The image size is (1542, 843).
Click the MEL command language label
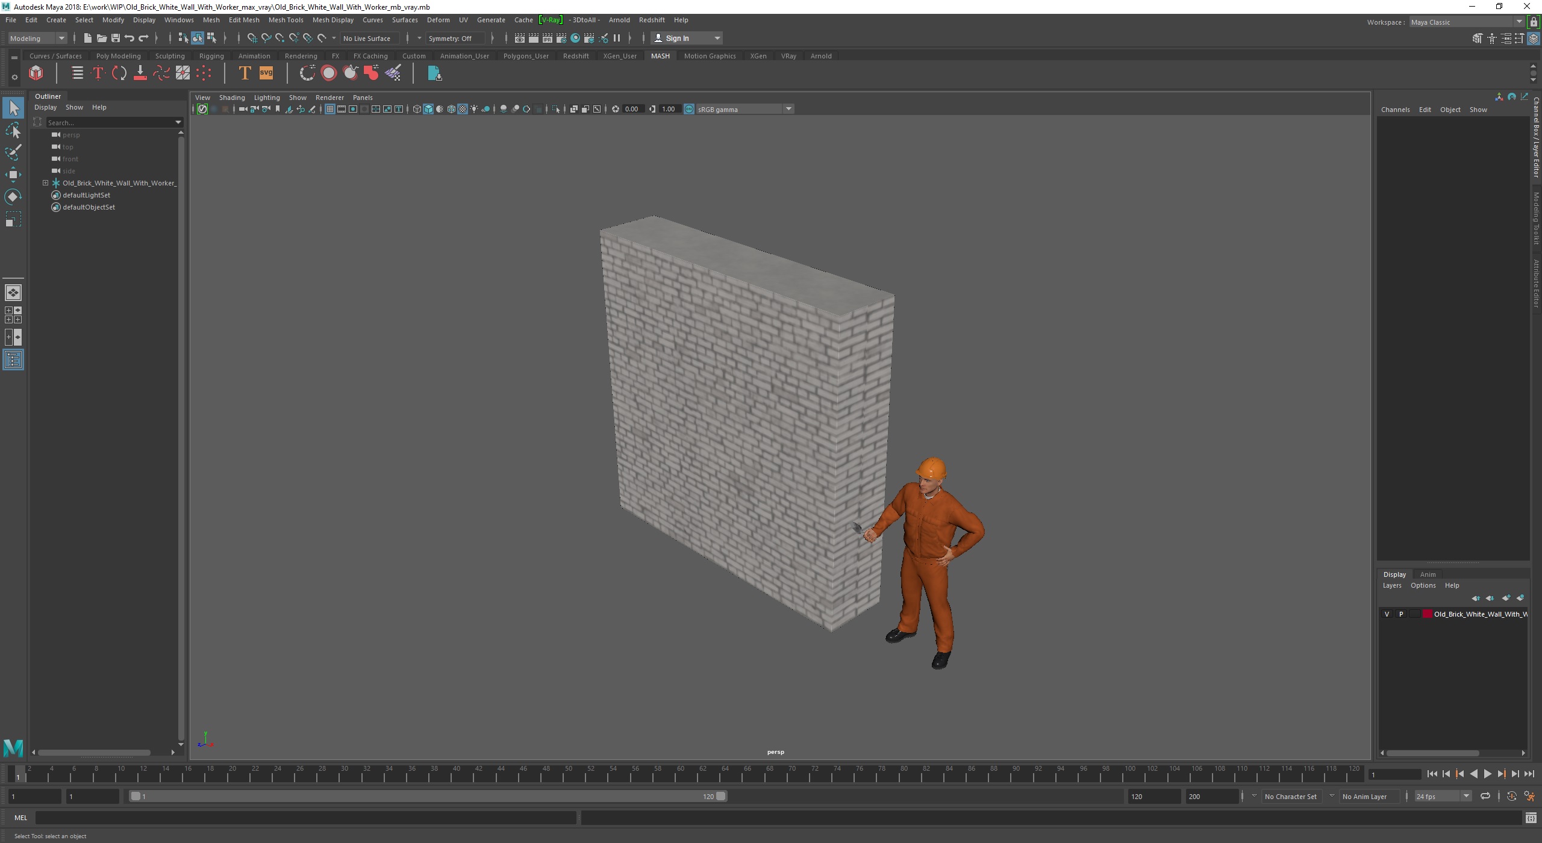tap(20, 818)
